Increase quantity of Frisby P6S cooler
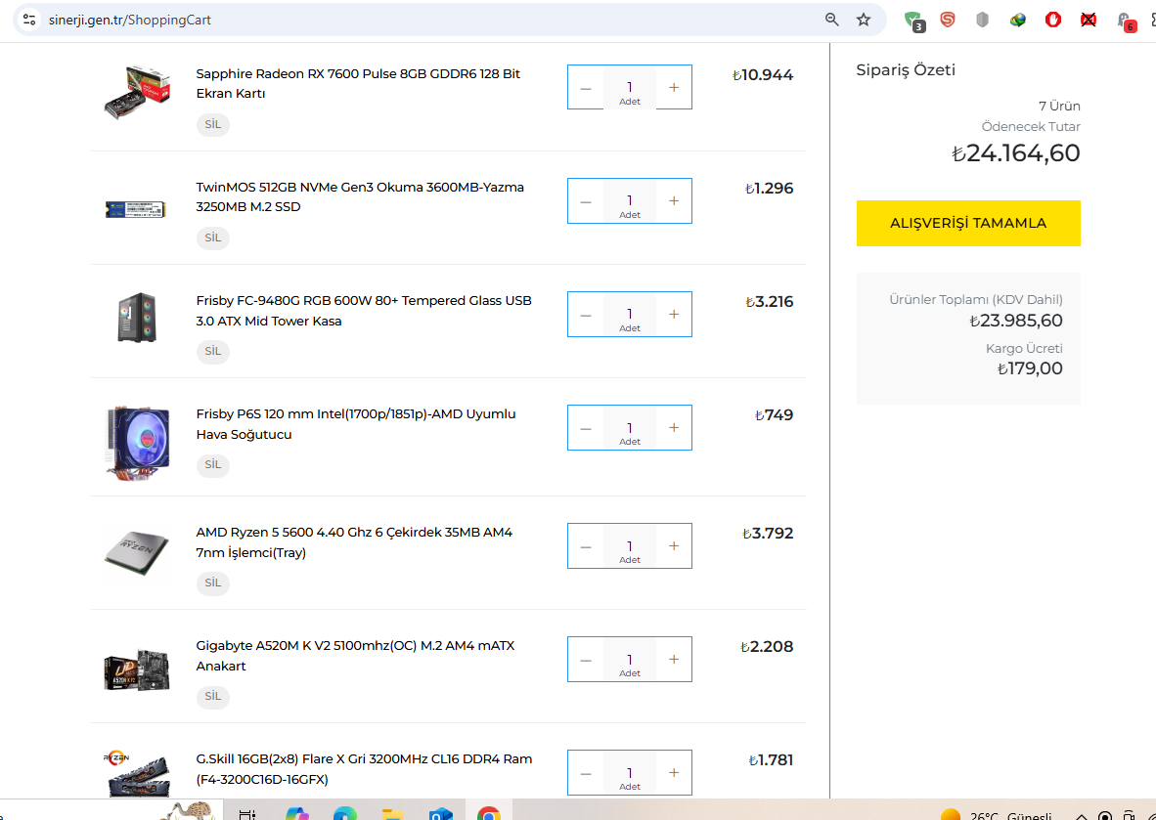 point(674,428)
